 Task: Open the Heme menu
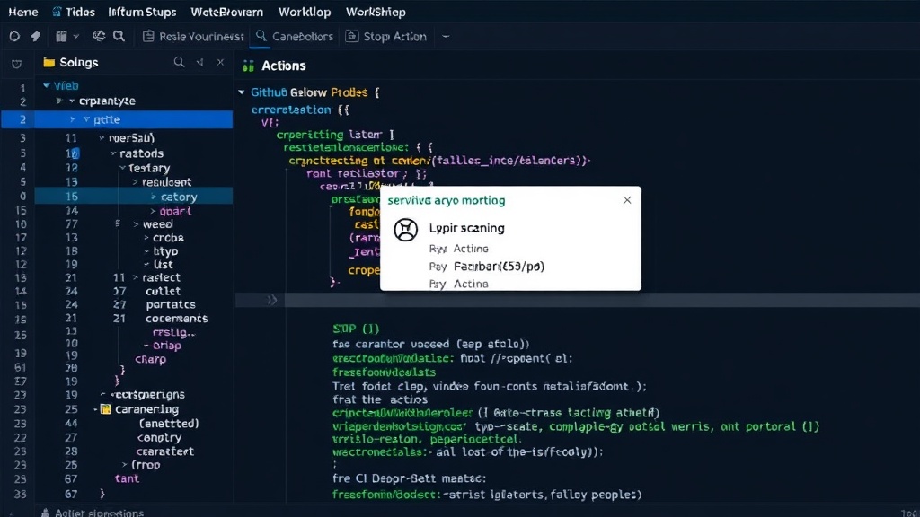[22, 12]
